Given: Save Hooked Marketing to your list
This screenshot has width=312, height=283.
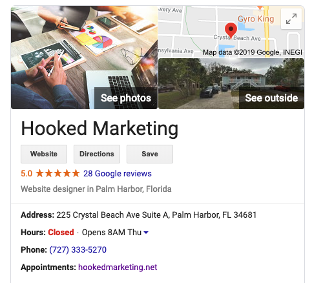Looking at the screenshot, I should pos(150,154).
